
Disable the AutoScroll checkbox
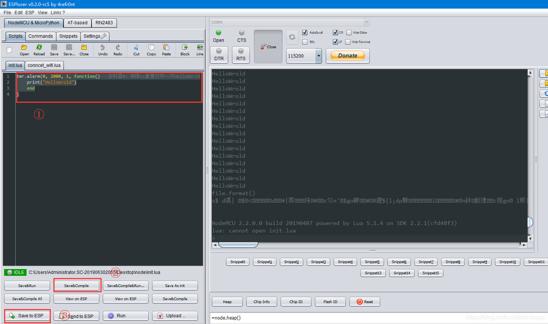(x=304, y=33)
